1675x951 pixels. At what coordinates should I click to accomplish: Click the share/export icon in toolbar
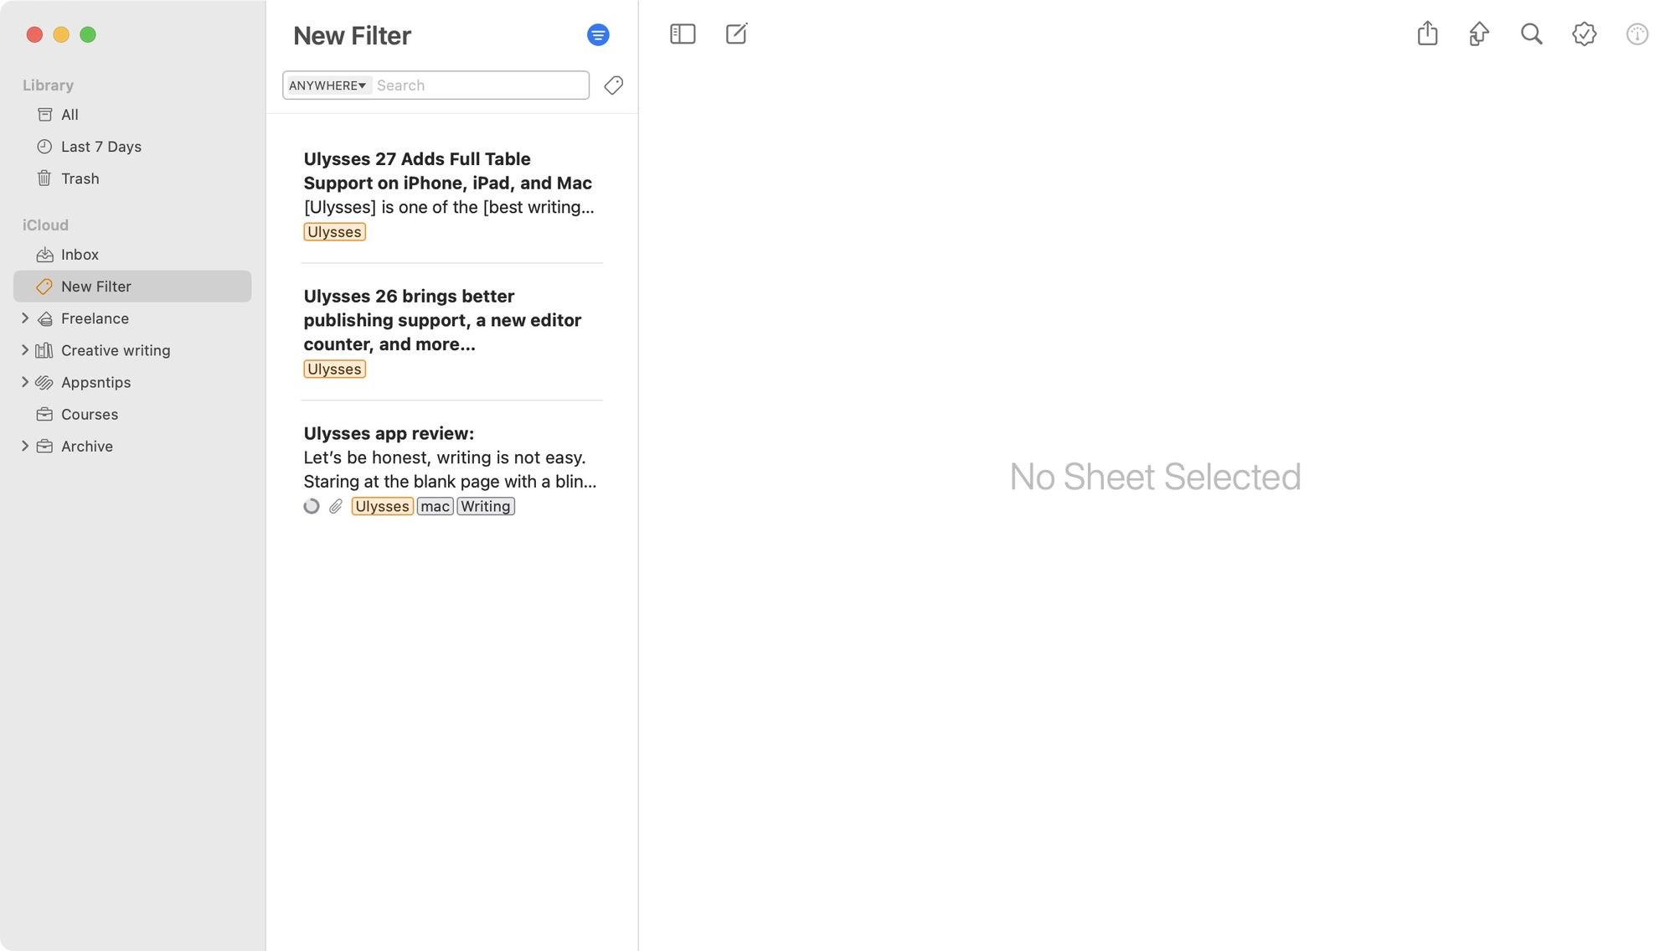point(1428,34)
